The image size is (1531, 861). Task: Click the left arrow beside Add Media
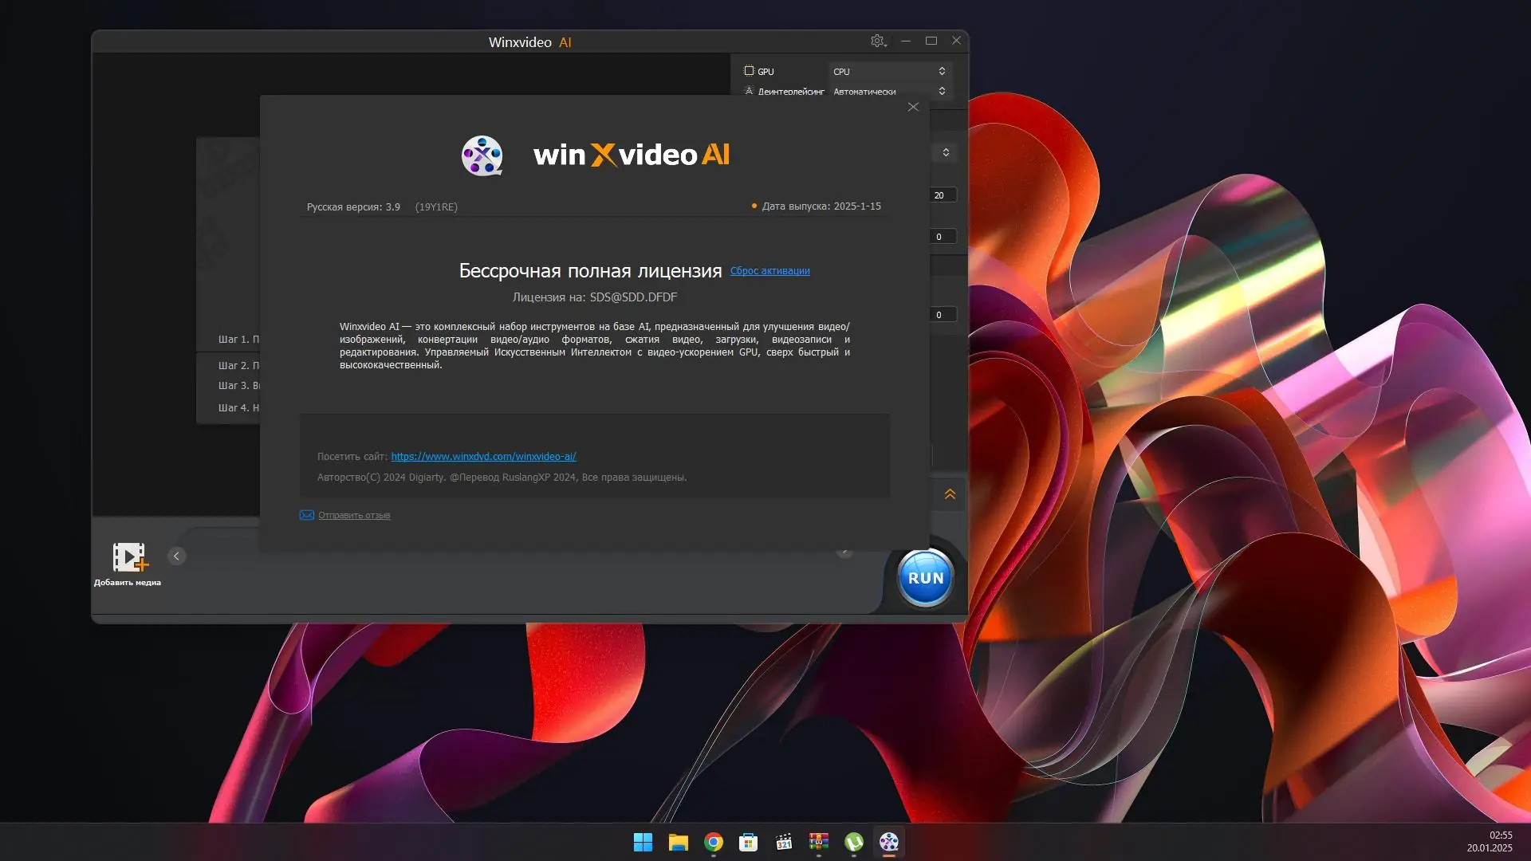pyautogui.click(x=176, y=556)
